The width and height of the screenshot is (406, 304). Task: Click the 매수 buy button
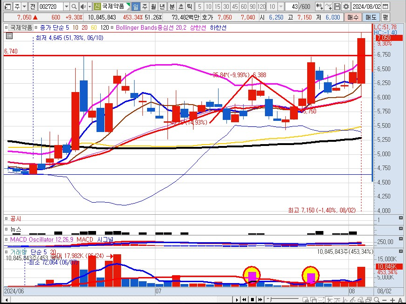click(354, 17)
